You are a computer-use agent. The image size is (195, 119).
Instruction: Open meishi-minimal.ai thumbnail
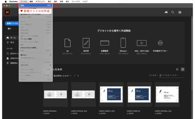coord(55,94)
